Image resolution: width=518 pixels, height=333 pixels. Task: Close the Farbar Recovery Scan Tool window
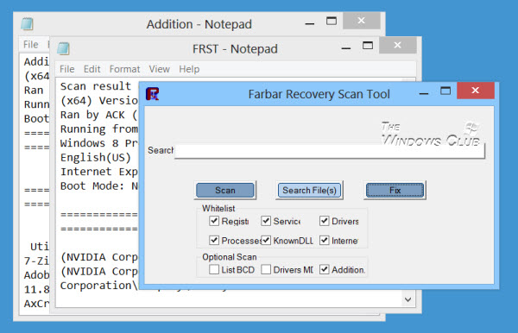(x=476, y=91)
